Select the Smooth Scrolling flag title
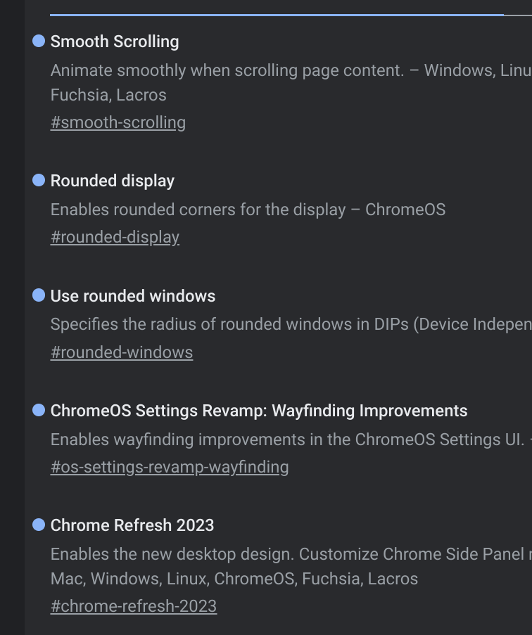 pyautogui.click(x=115, y=41)
